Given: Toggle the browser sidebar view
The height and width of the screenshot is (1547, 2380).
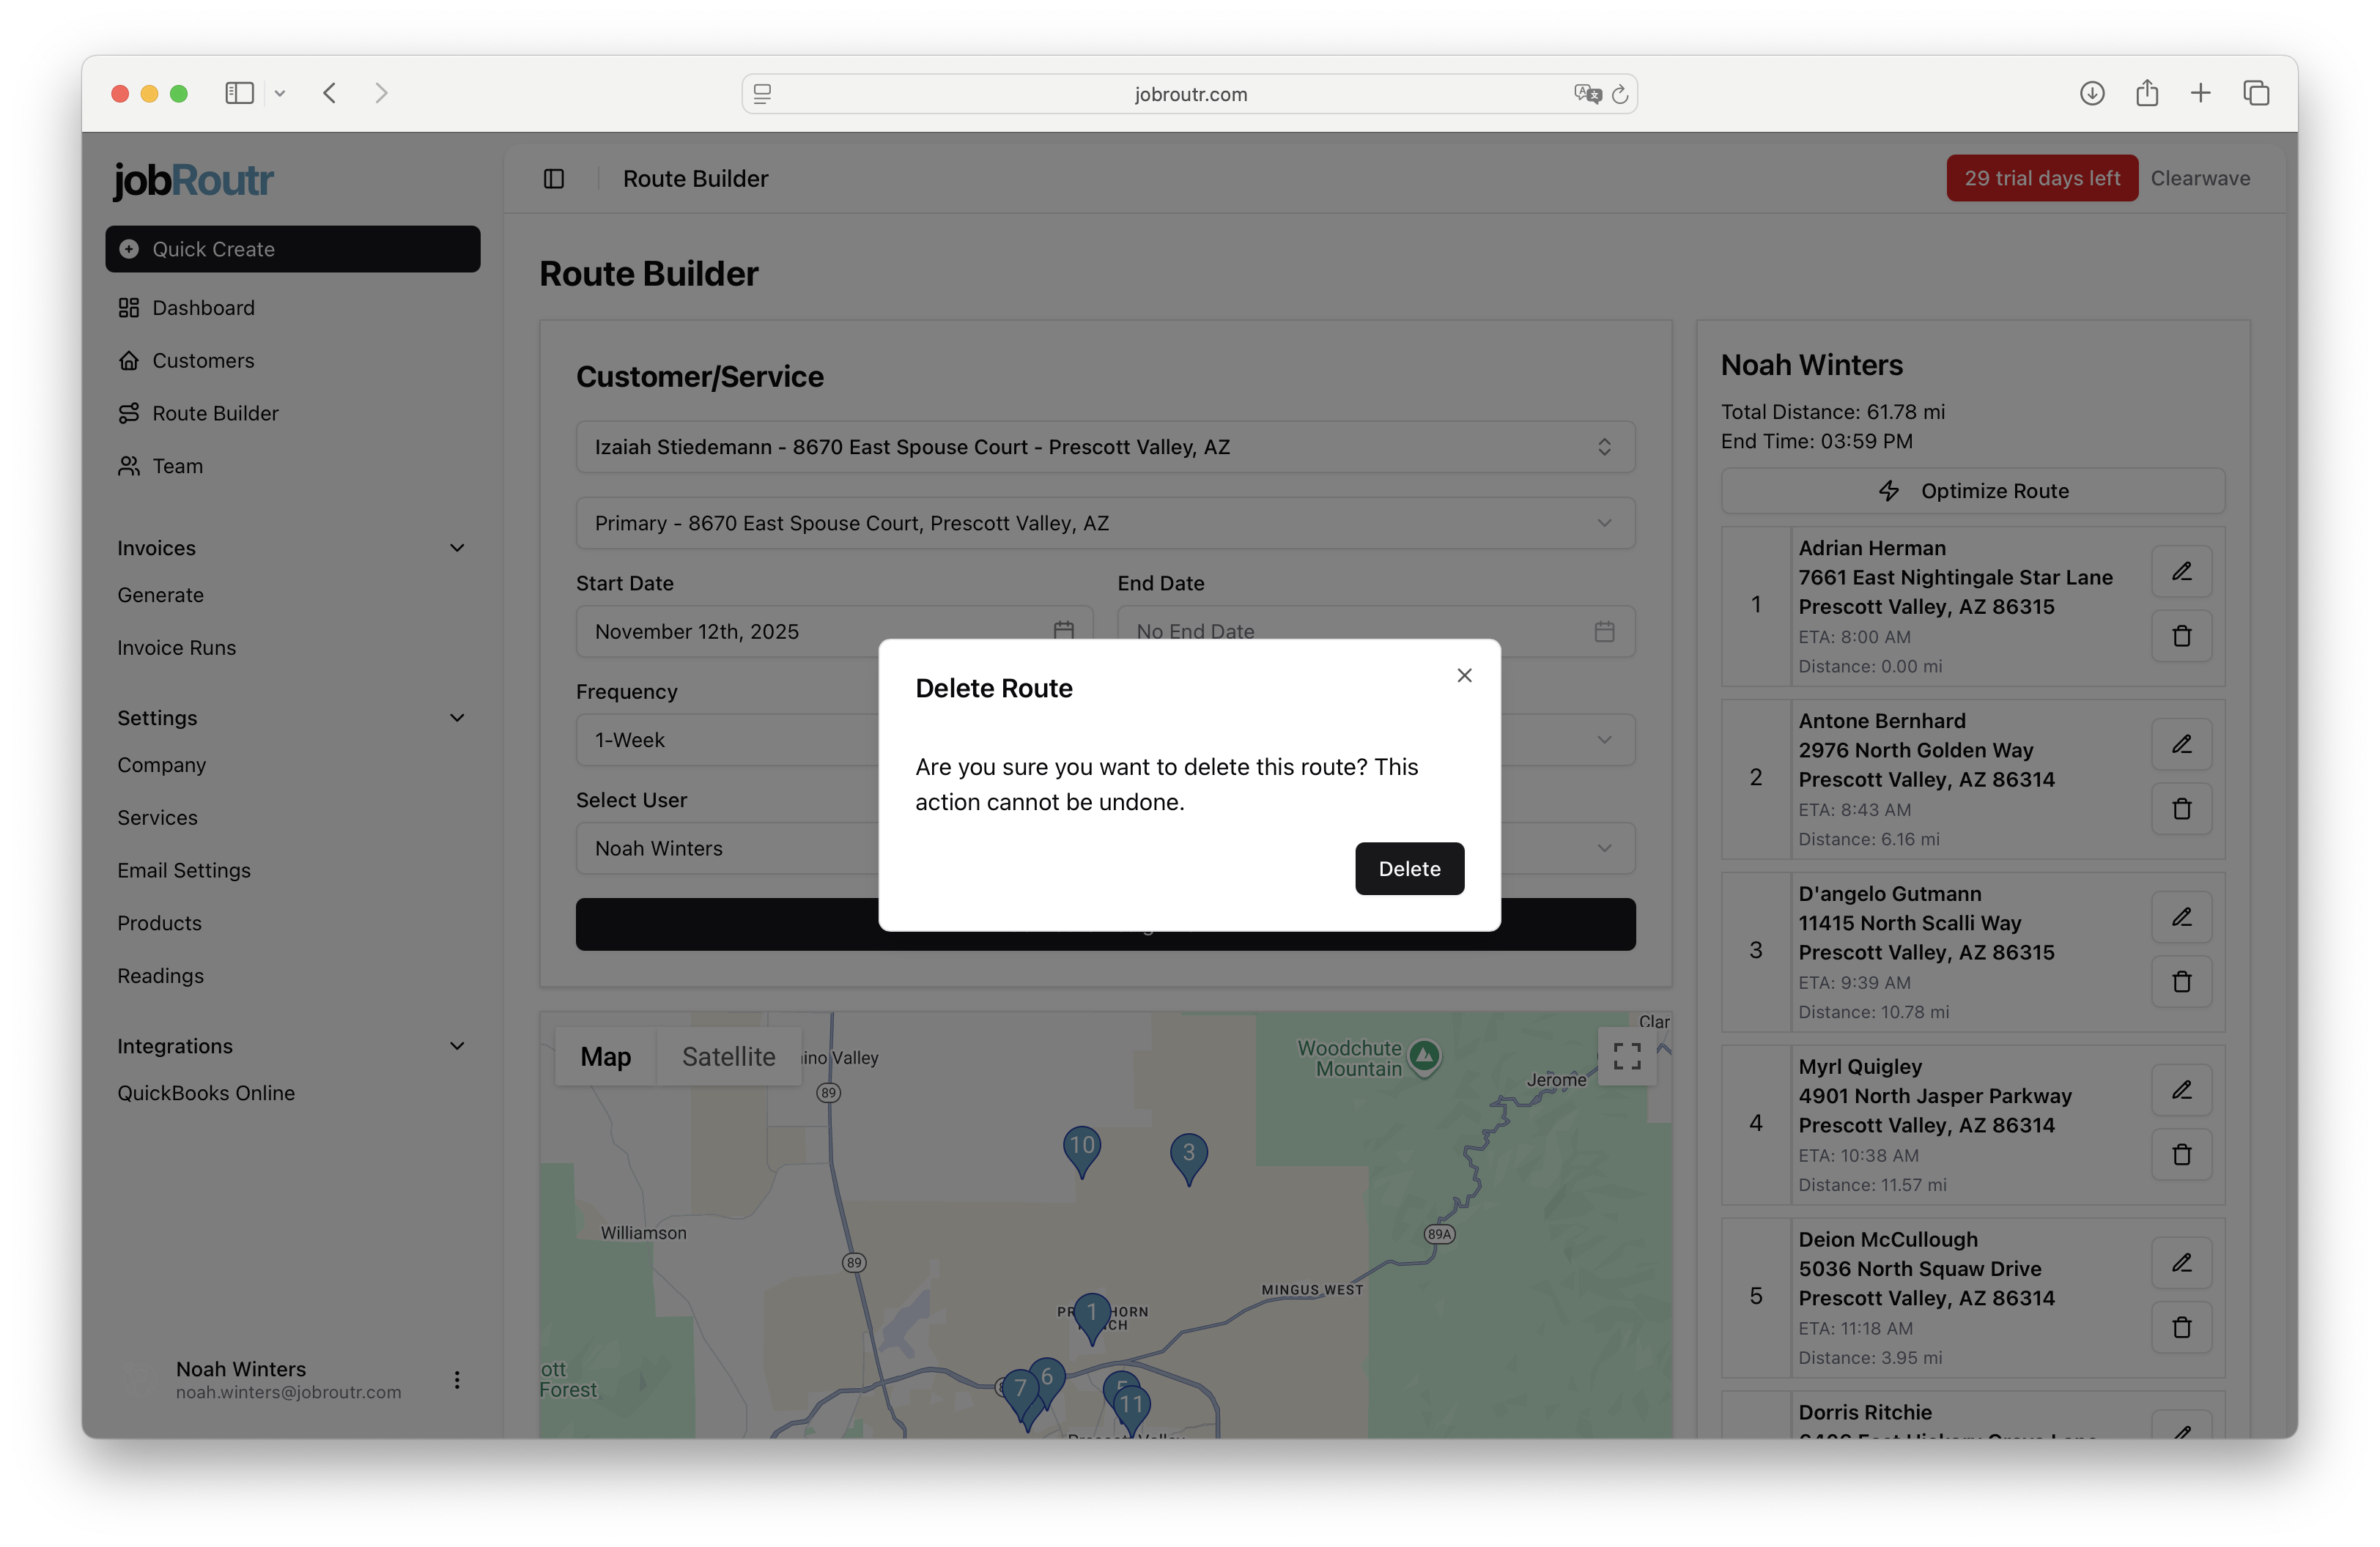Looking at the screenshot, I should click(239, 93).
